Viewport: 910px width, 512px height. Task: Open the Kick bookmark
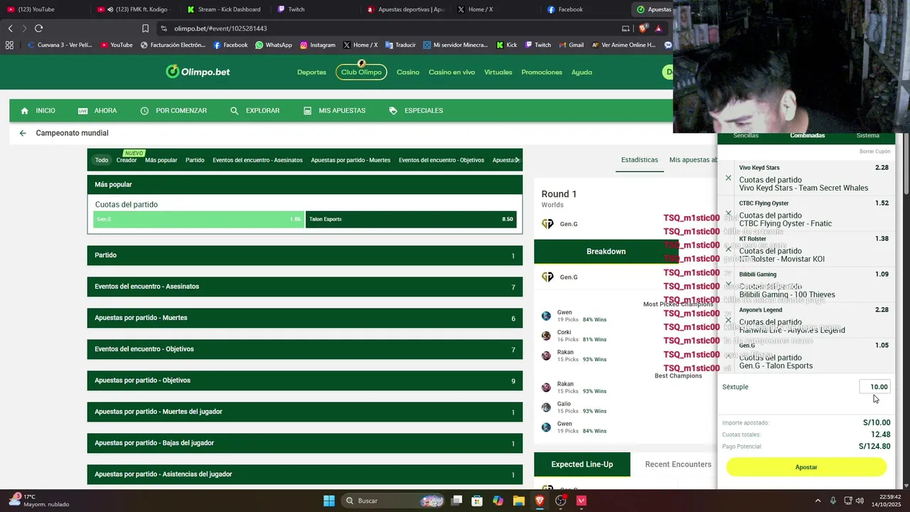click(x=505, y=45)
